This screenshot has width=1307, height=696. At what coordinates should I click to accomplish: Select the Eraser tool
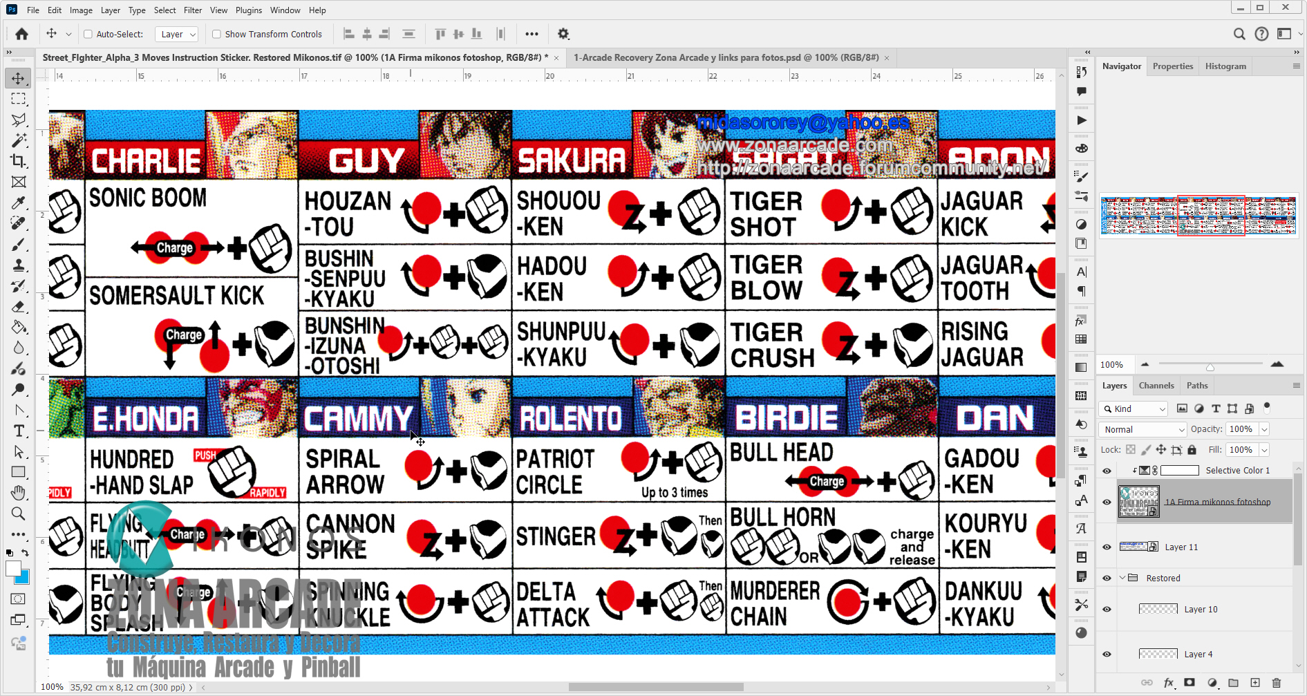[19, 307]
